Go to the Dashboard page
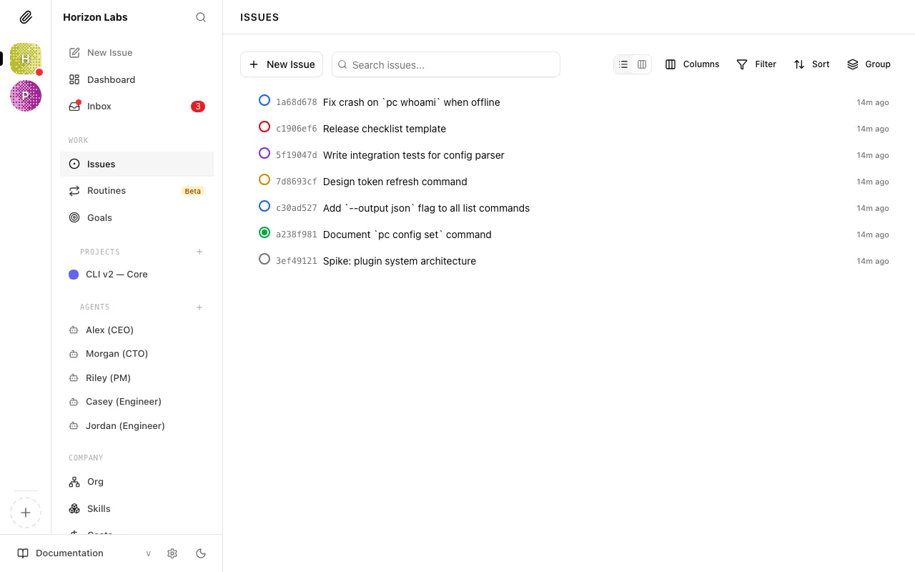The image size is (915, 572). coord(137,79)
